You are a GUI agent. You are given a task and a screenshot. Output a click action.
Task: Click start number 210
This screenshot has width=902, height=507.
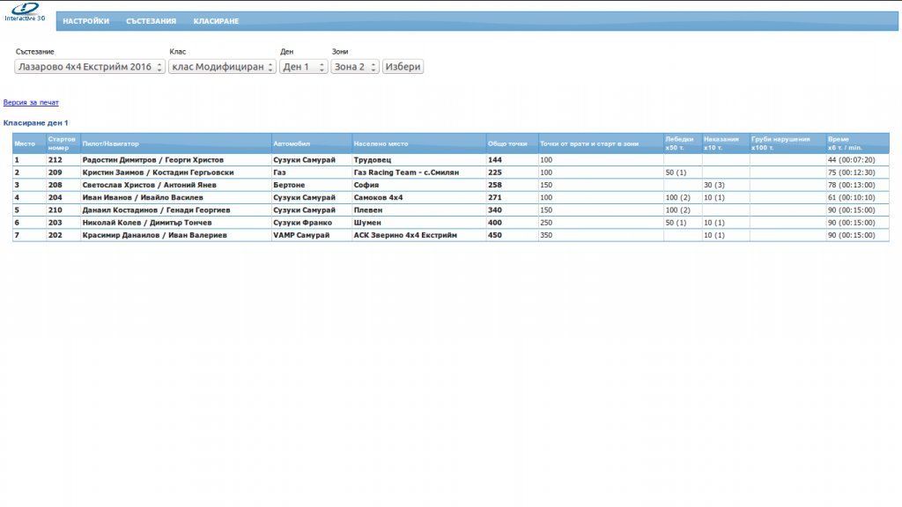55,210
